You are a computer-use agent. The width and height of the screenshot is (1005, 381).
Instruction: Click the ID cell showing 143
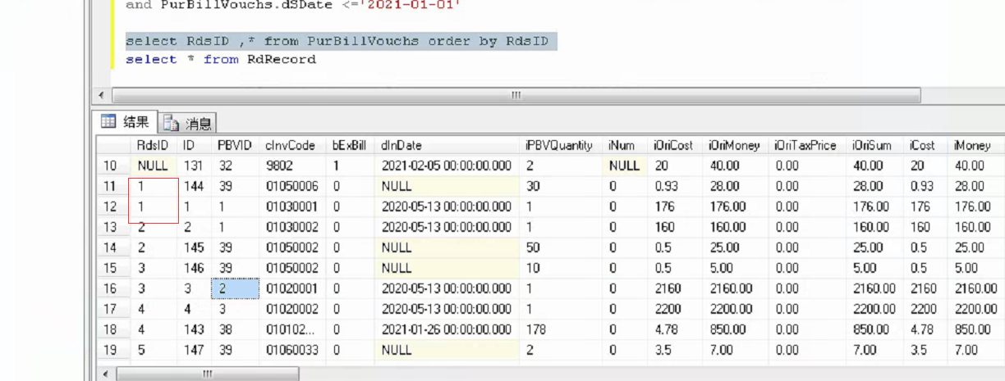pyautogui.click(x=195, y=329)
